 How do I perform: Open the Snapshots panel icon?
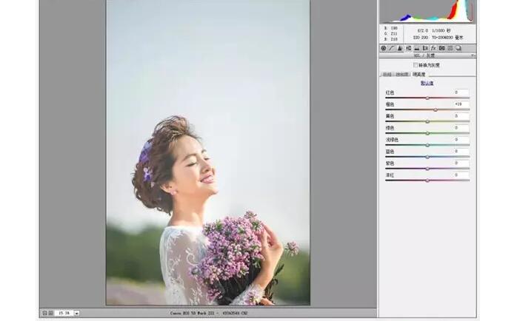point(458,48)
